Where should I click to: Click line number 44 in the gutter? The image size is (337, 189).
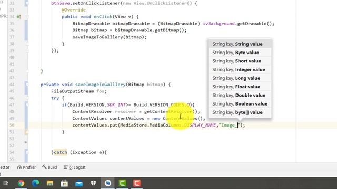[12, 85]
